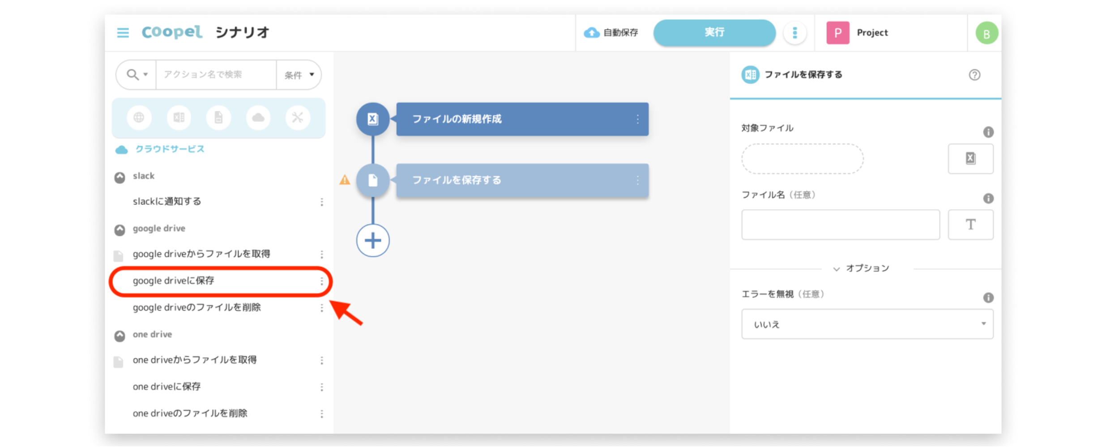Click the 対象ファイル drop area
Image resolution: width=1119 pixels, height=447 pixels.
pos(802,159)
